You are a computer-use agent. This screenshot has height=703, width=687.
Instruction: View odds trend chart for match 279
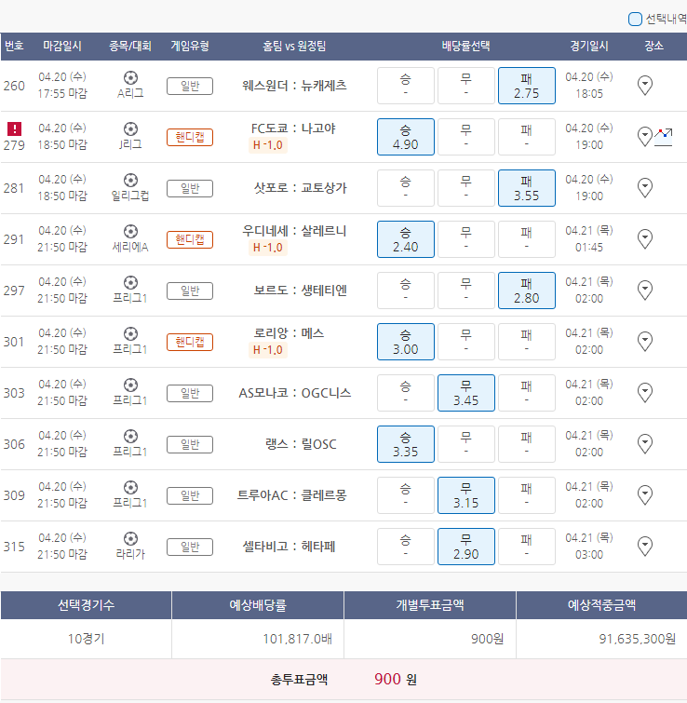[663, 137]
